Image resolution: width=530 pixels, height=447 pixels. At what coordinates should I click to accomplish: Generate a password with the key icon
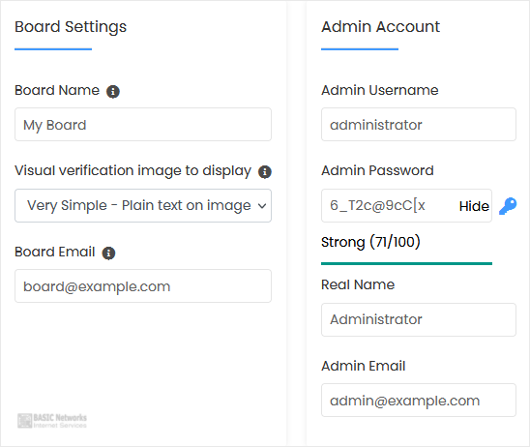tap(508, 206)
